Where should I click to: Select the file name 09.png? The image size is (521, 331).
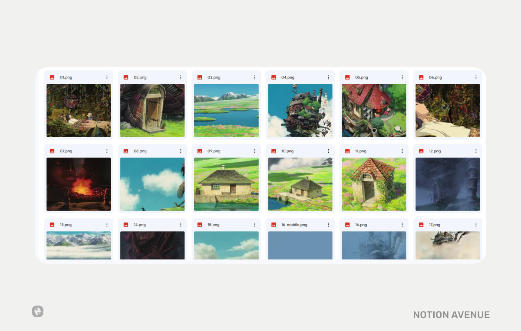click(x=214, y=151)
